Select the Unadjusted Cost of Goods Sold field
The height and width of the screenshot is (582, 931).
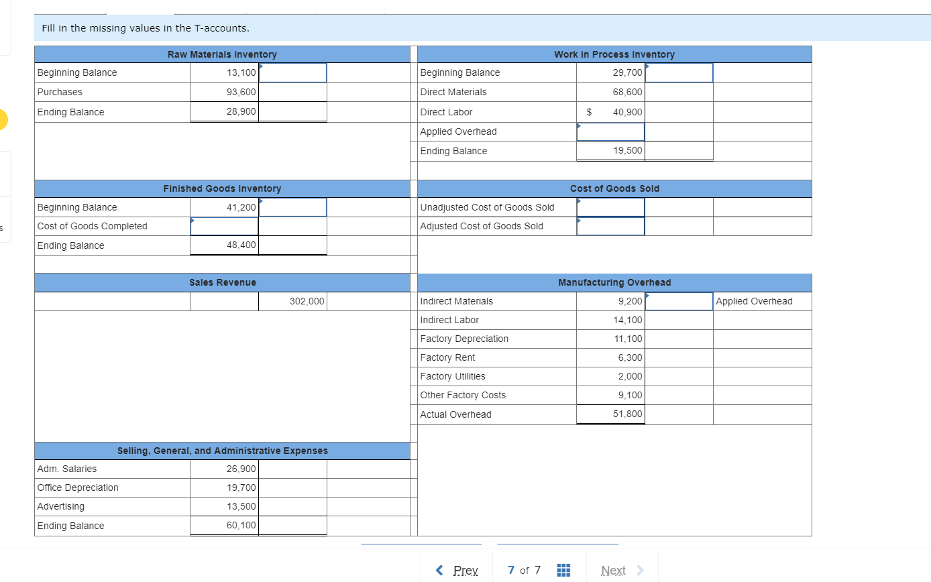[x=610, y=207]
